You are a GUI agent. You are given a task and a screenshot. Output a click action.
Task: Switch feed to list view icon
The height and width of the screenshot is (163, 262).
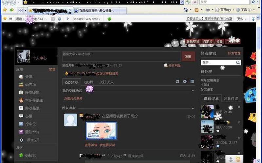192,81
